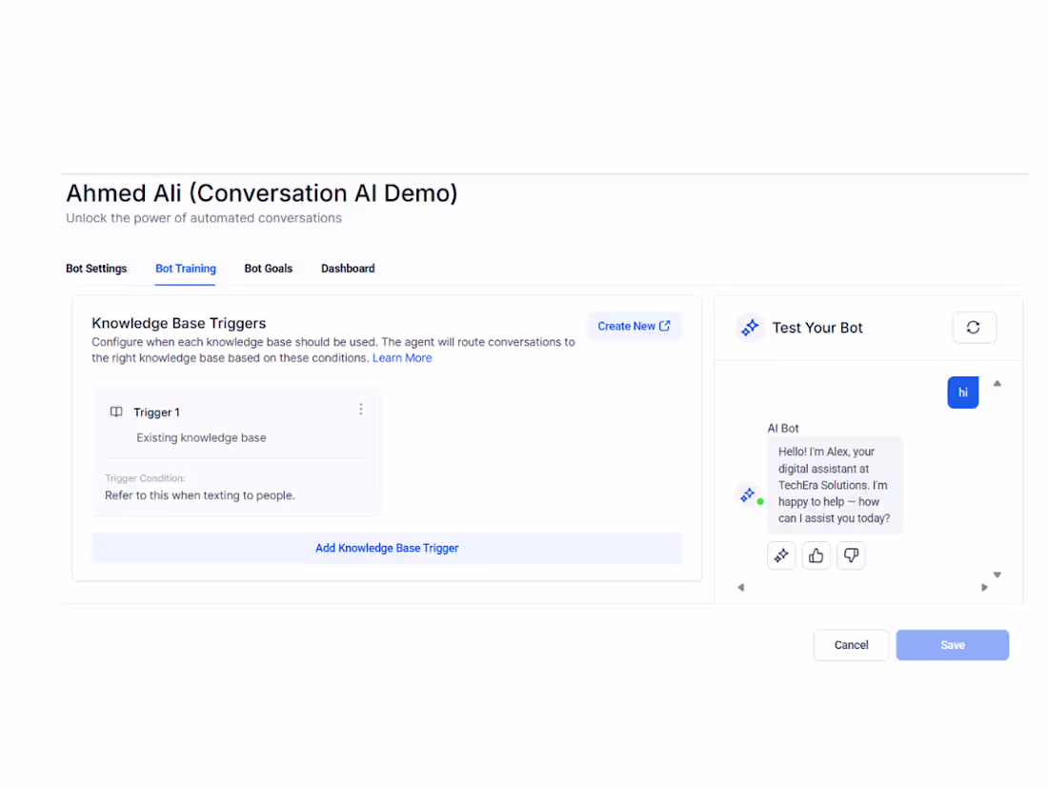The width and height of the screenshot is (1048, 787).
Task: Give thumbs down to the bot reply
Action: [850, 555]
